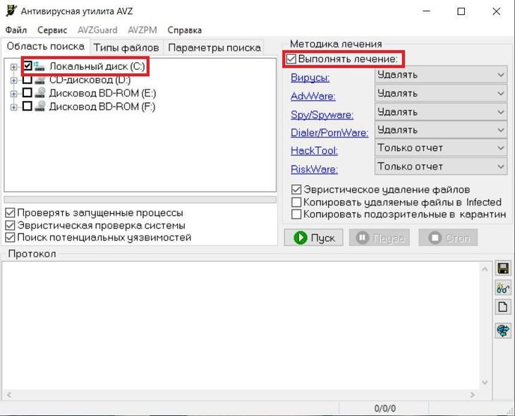Click the AVZ application icon in title bar

[x=11, y=11]
